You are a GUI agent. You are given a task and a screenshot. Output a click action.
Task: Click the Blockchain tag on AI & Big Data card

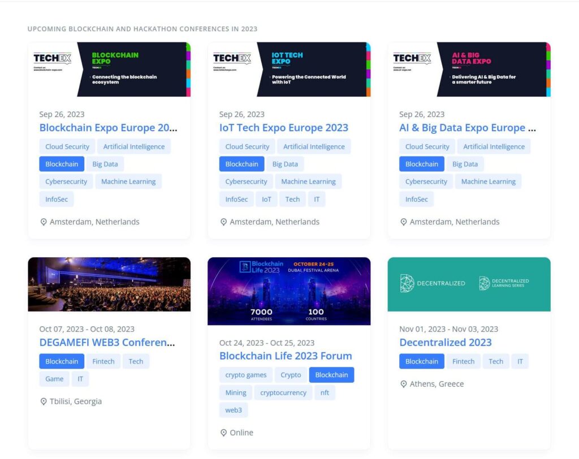[422, 164]
